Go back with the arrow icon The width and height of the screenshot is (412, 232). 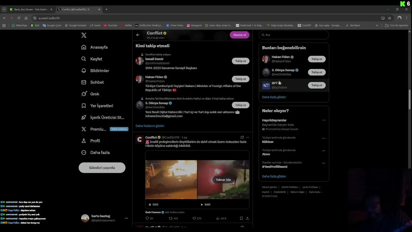point(138,35)
